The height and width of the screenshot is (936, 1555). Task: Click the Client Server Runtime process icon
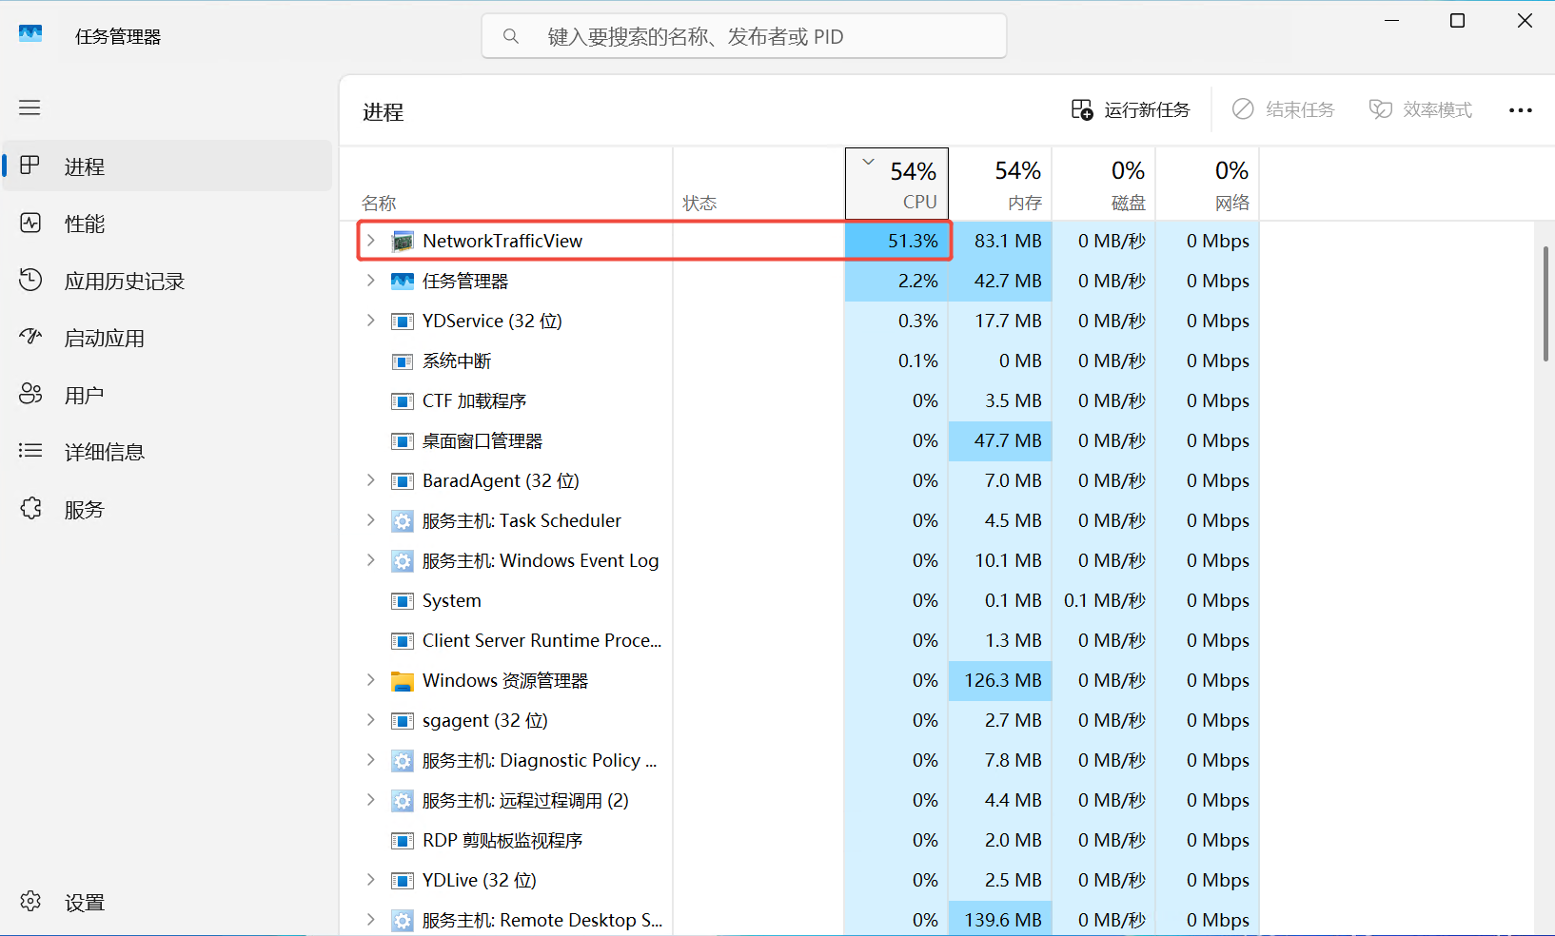click(403, 641)
